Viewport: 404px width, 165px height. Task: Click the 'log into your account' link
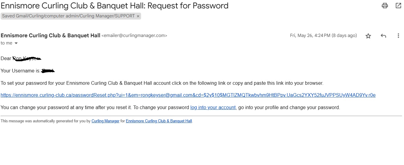213,107
